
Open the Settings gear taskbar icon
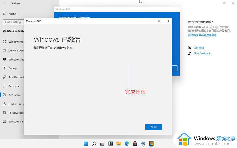point(143,144)
